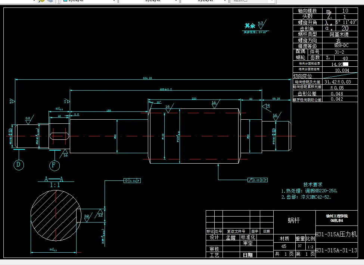Open the ByLayer color dropdown with cyan swatch
This screenshot has height=265, width=364.
tap(89, 1)
